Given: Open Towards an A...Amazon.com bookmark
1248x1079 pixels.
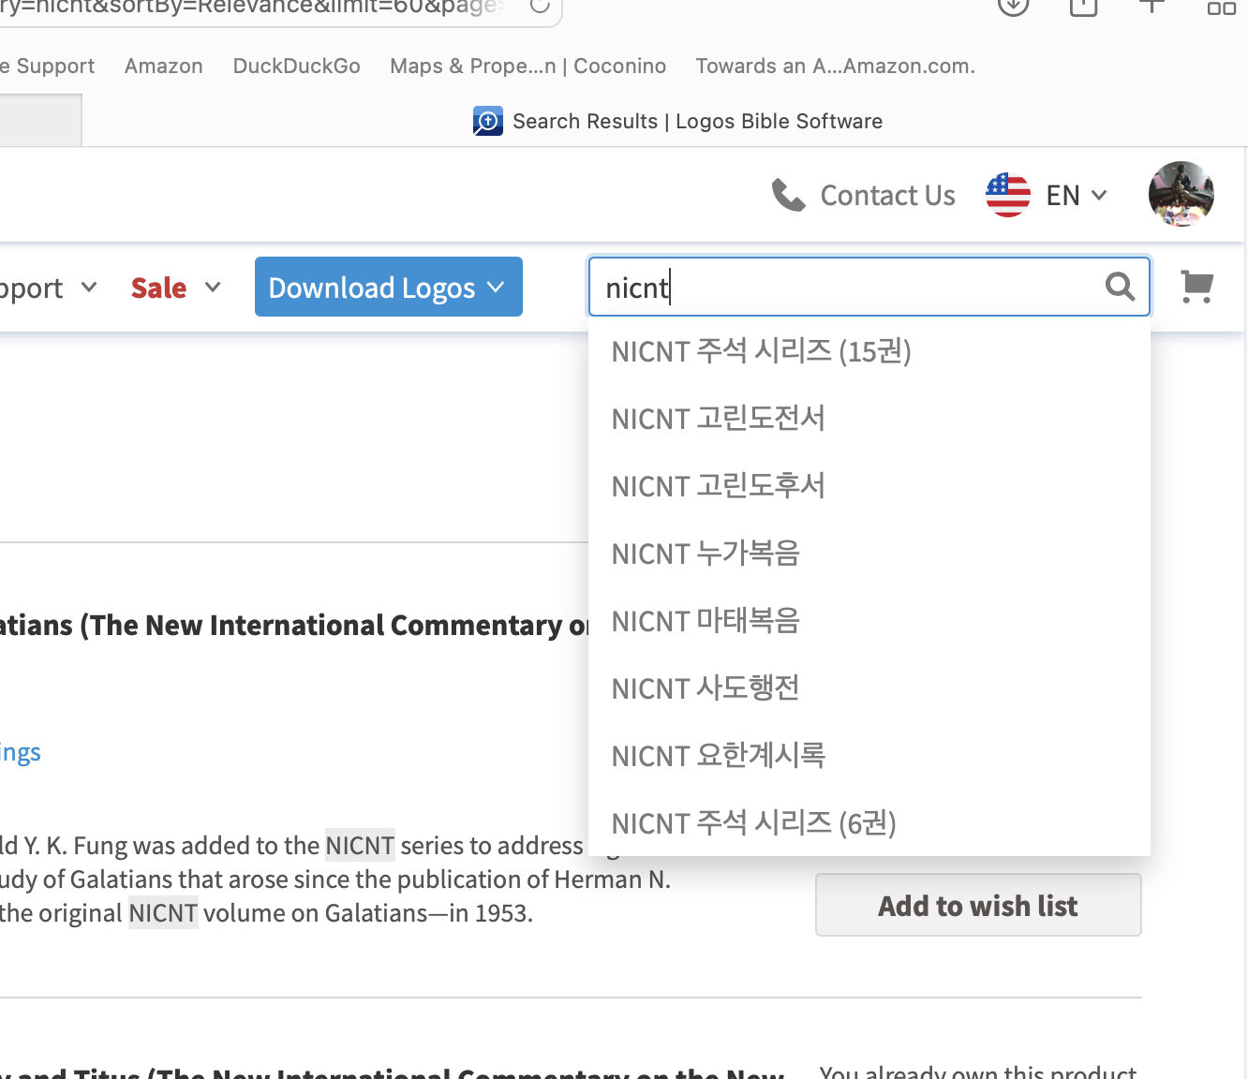Looking at the screenshot, I should 836,66.
